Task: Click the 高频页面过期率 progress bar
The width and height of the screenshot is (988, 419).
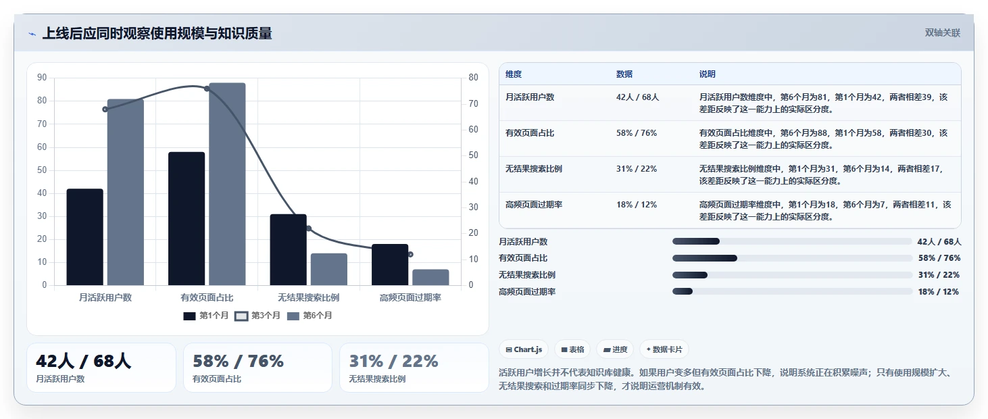Action: tap(792, 292)
